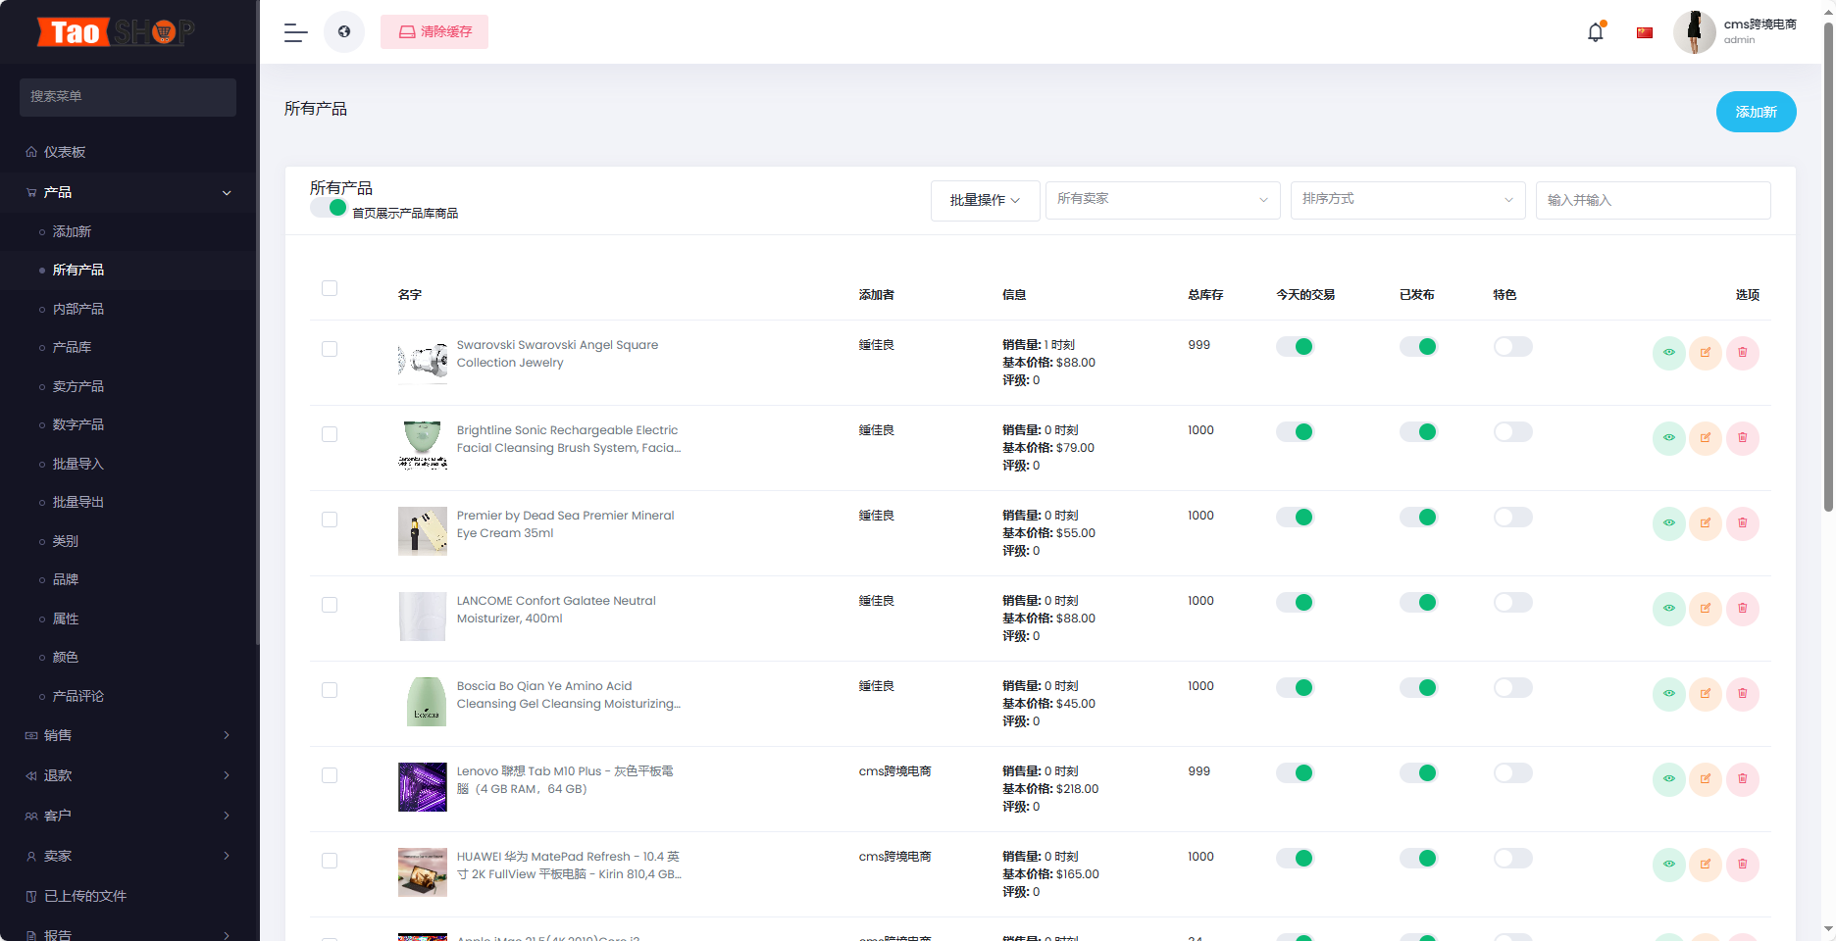1836x941 pixels.
Task: Edit the LANCOME Confort Galatee product
Action: tap(1706, 609)
